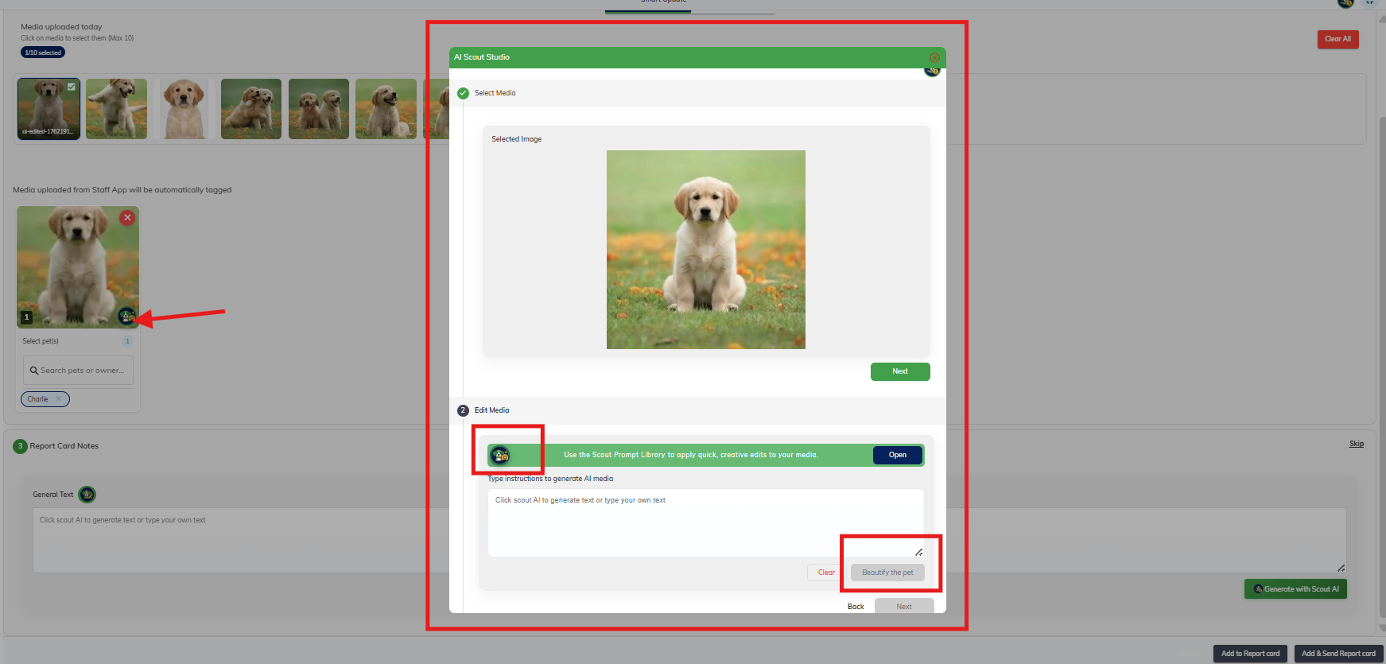
Task: Click the AI media instructions text area
Action: pyautogui.click(x=705, y=522)
